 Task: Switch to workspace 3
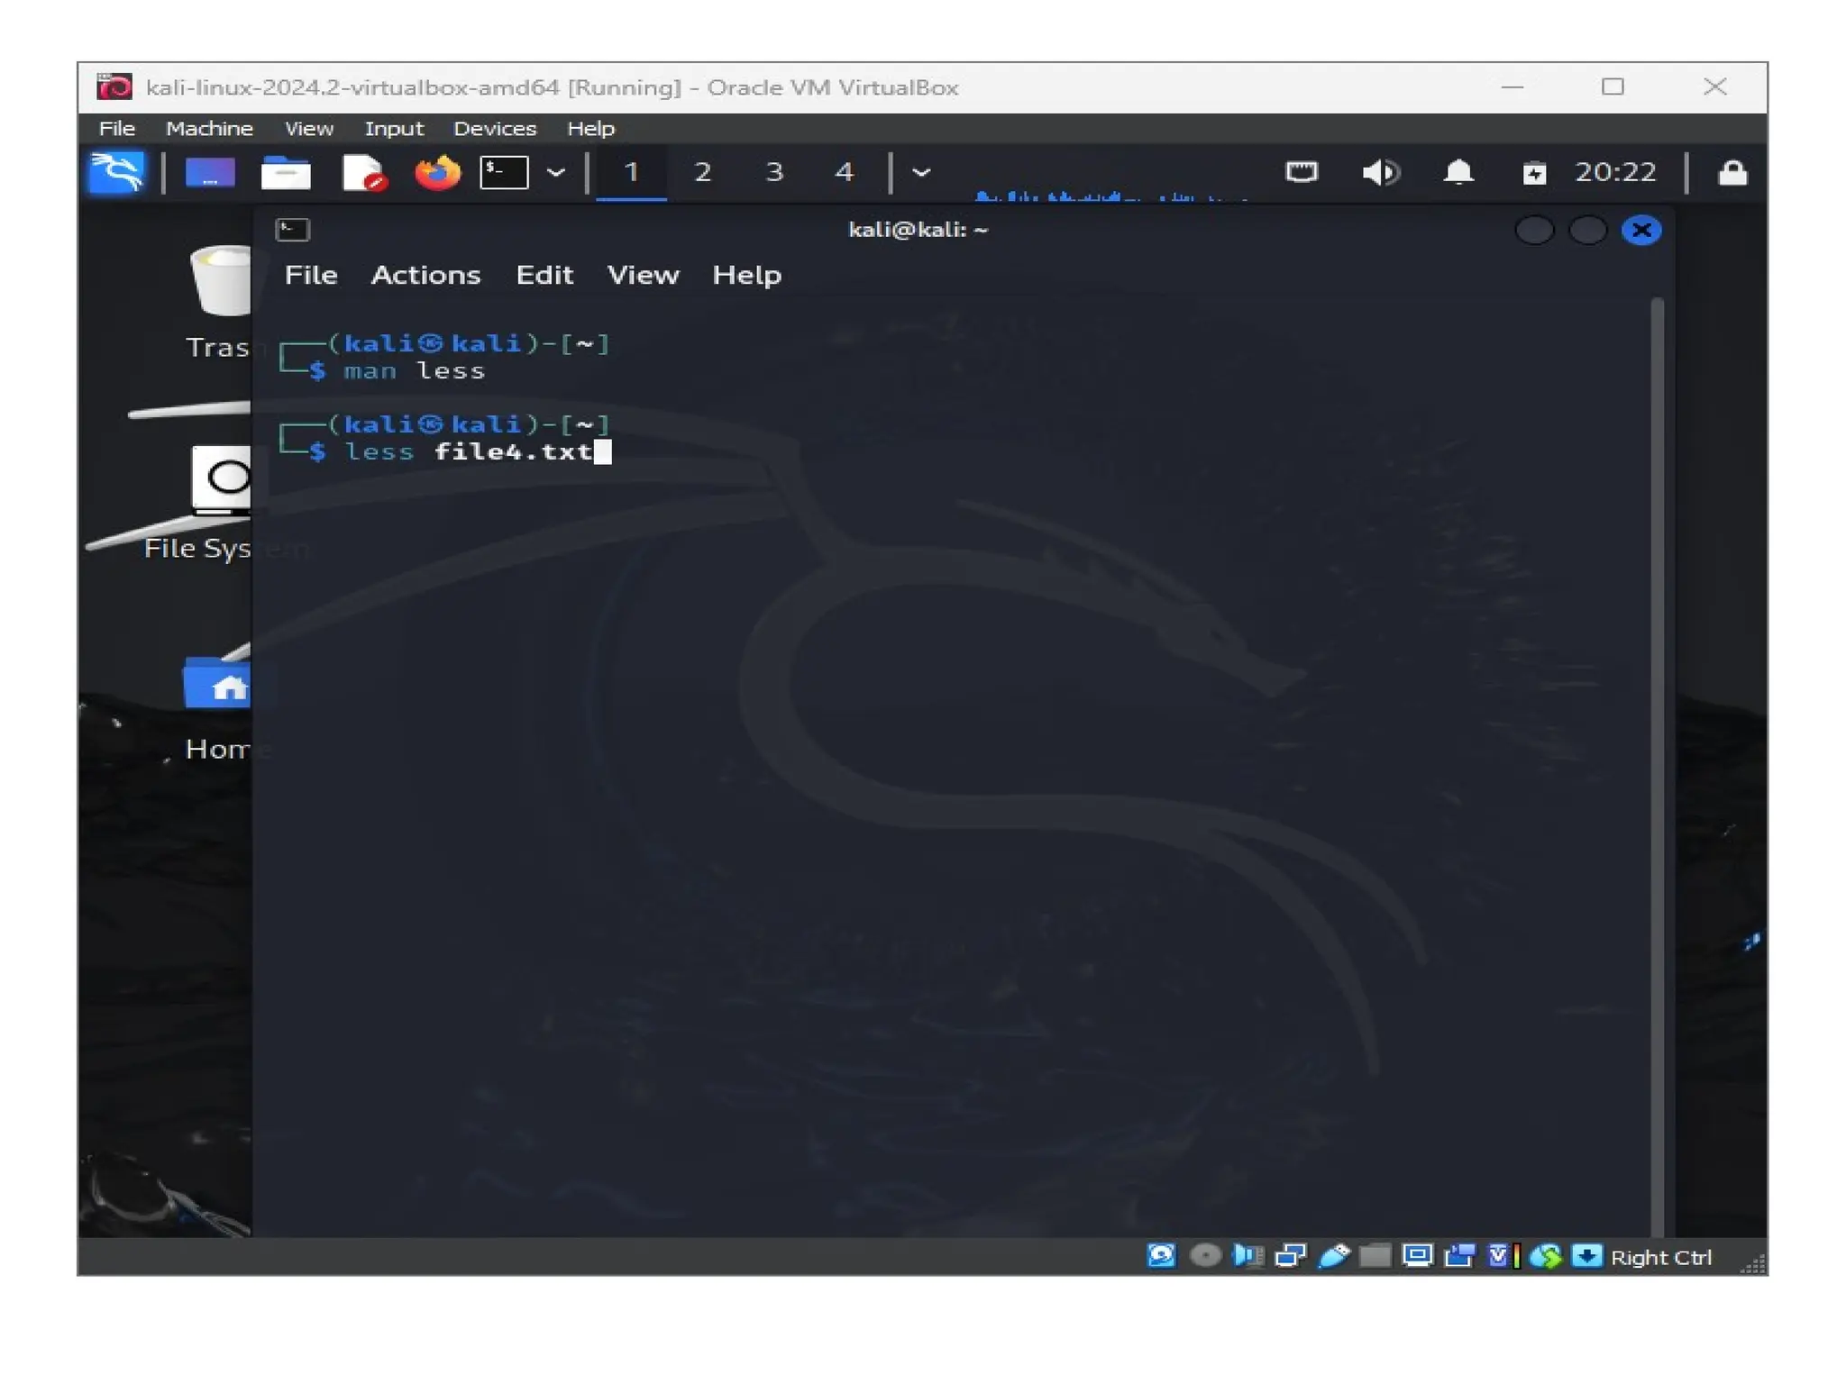773,172
